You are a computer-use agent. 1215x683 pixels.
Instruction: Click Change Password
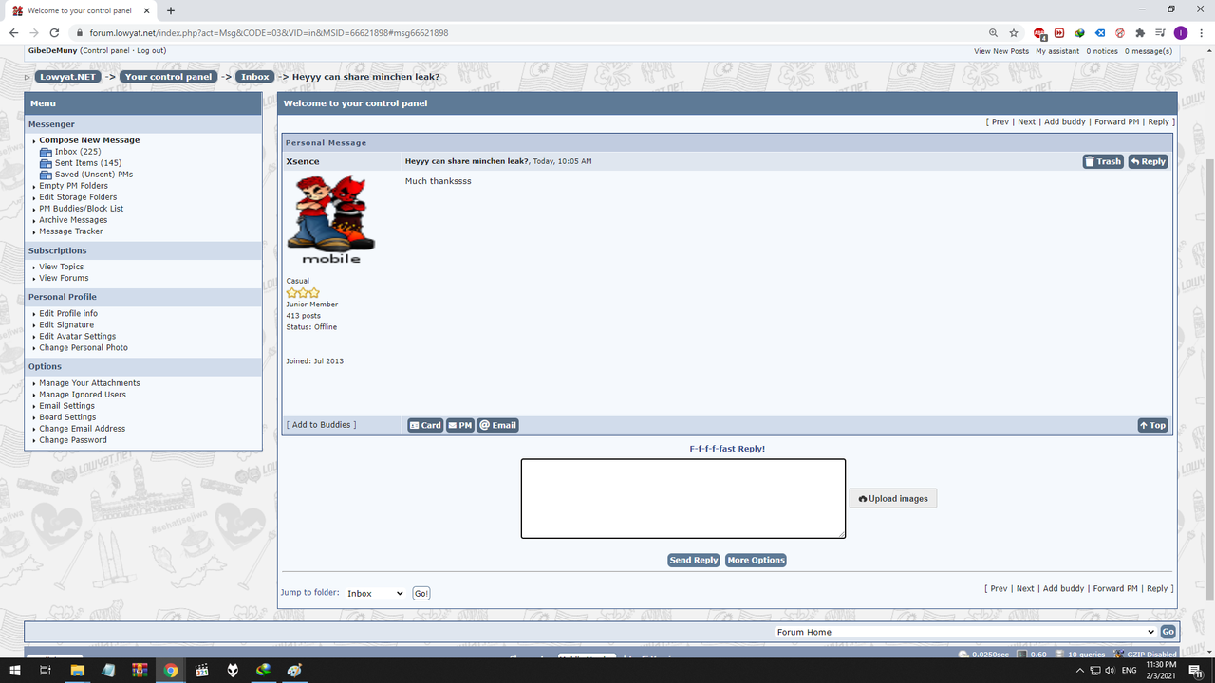[x=73, y=440]
